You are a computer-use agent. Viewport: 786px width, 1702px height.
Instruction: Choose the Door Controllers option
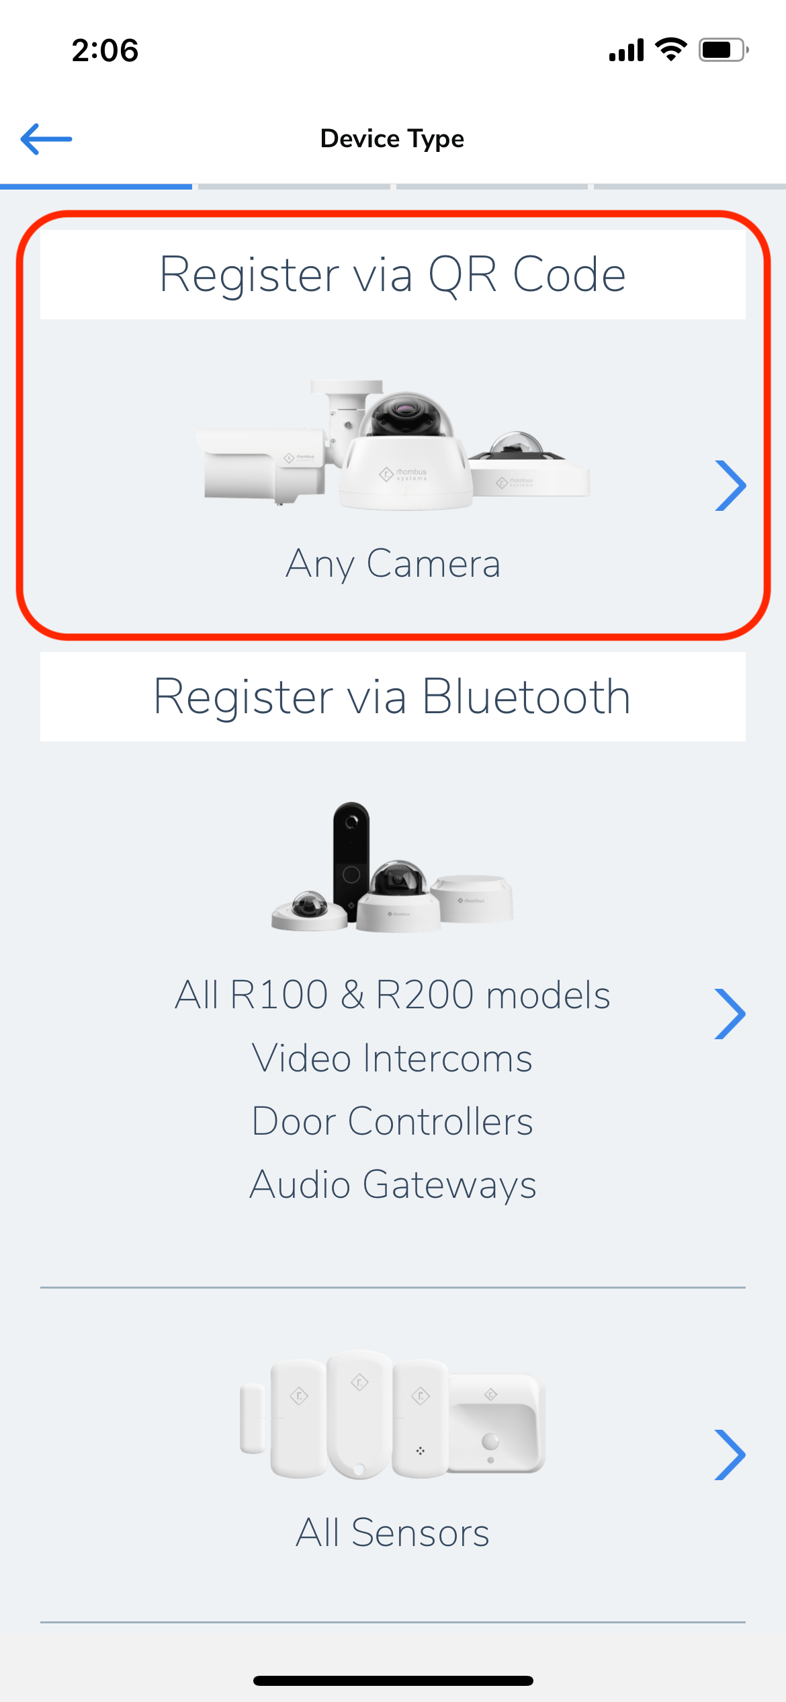pos(393,1121)
